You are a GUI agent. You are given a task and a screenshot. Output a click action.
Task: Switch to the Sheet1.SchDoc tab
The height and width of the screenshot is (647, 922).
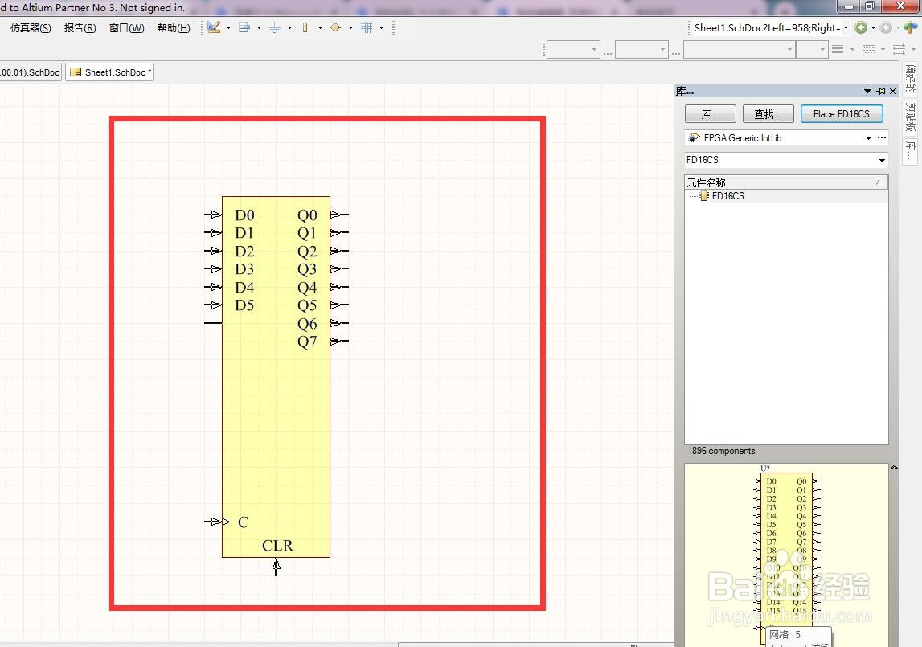[x=110, y=72]
